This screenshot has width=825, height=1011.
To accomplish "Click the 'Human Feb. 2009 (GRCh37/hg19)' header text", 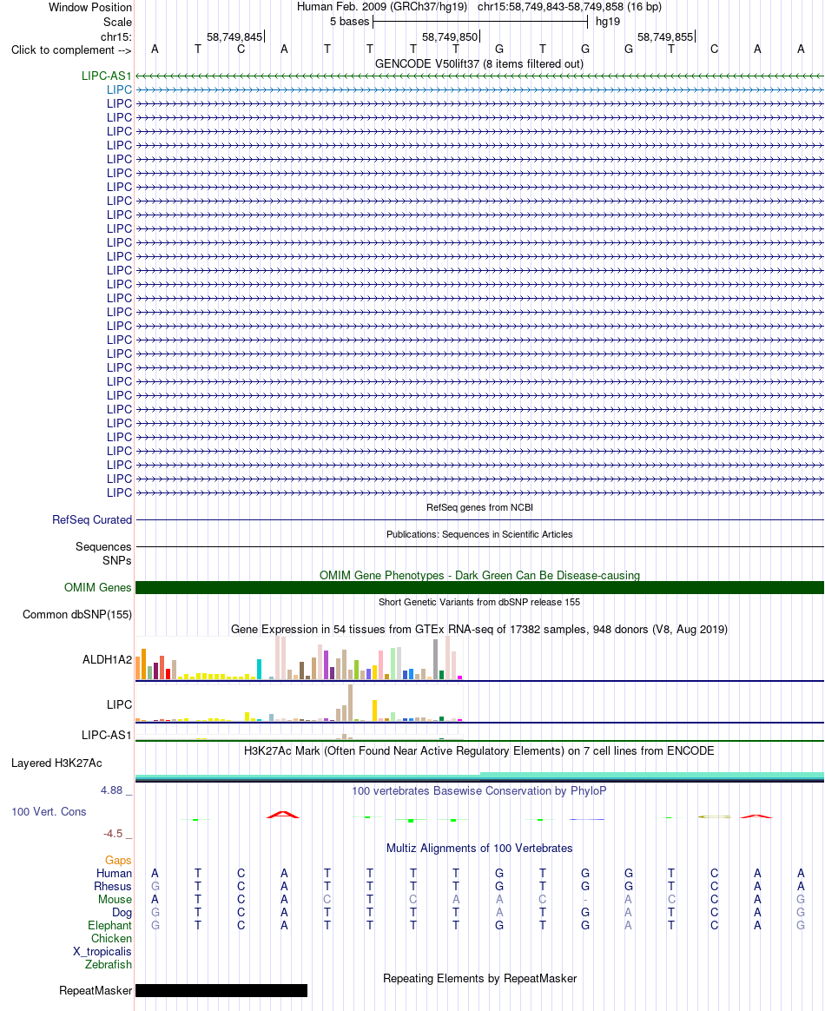I will click(381, 7).
